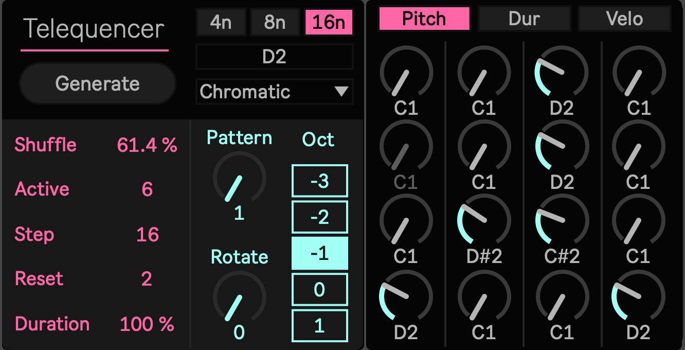Click the dimmed C1 pitch knob
The image size is (685, 350).
(x=406, y=146)
